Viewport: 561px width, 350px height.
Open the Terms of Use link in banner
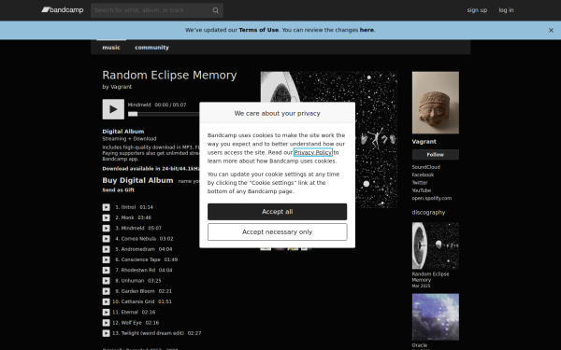tap(259, 30)
